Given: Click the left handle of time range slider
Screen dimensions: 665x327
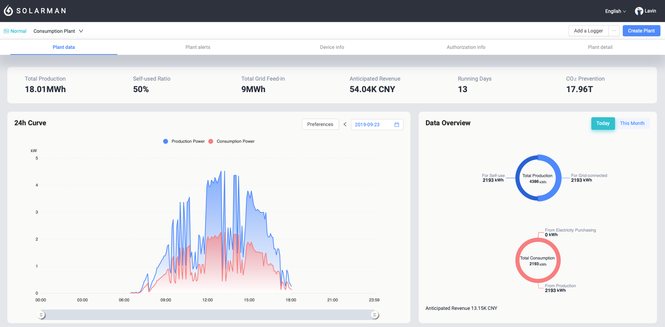Looking at the screenshot, I should point(41,315).
